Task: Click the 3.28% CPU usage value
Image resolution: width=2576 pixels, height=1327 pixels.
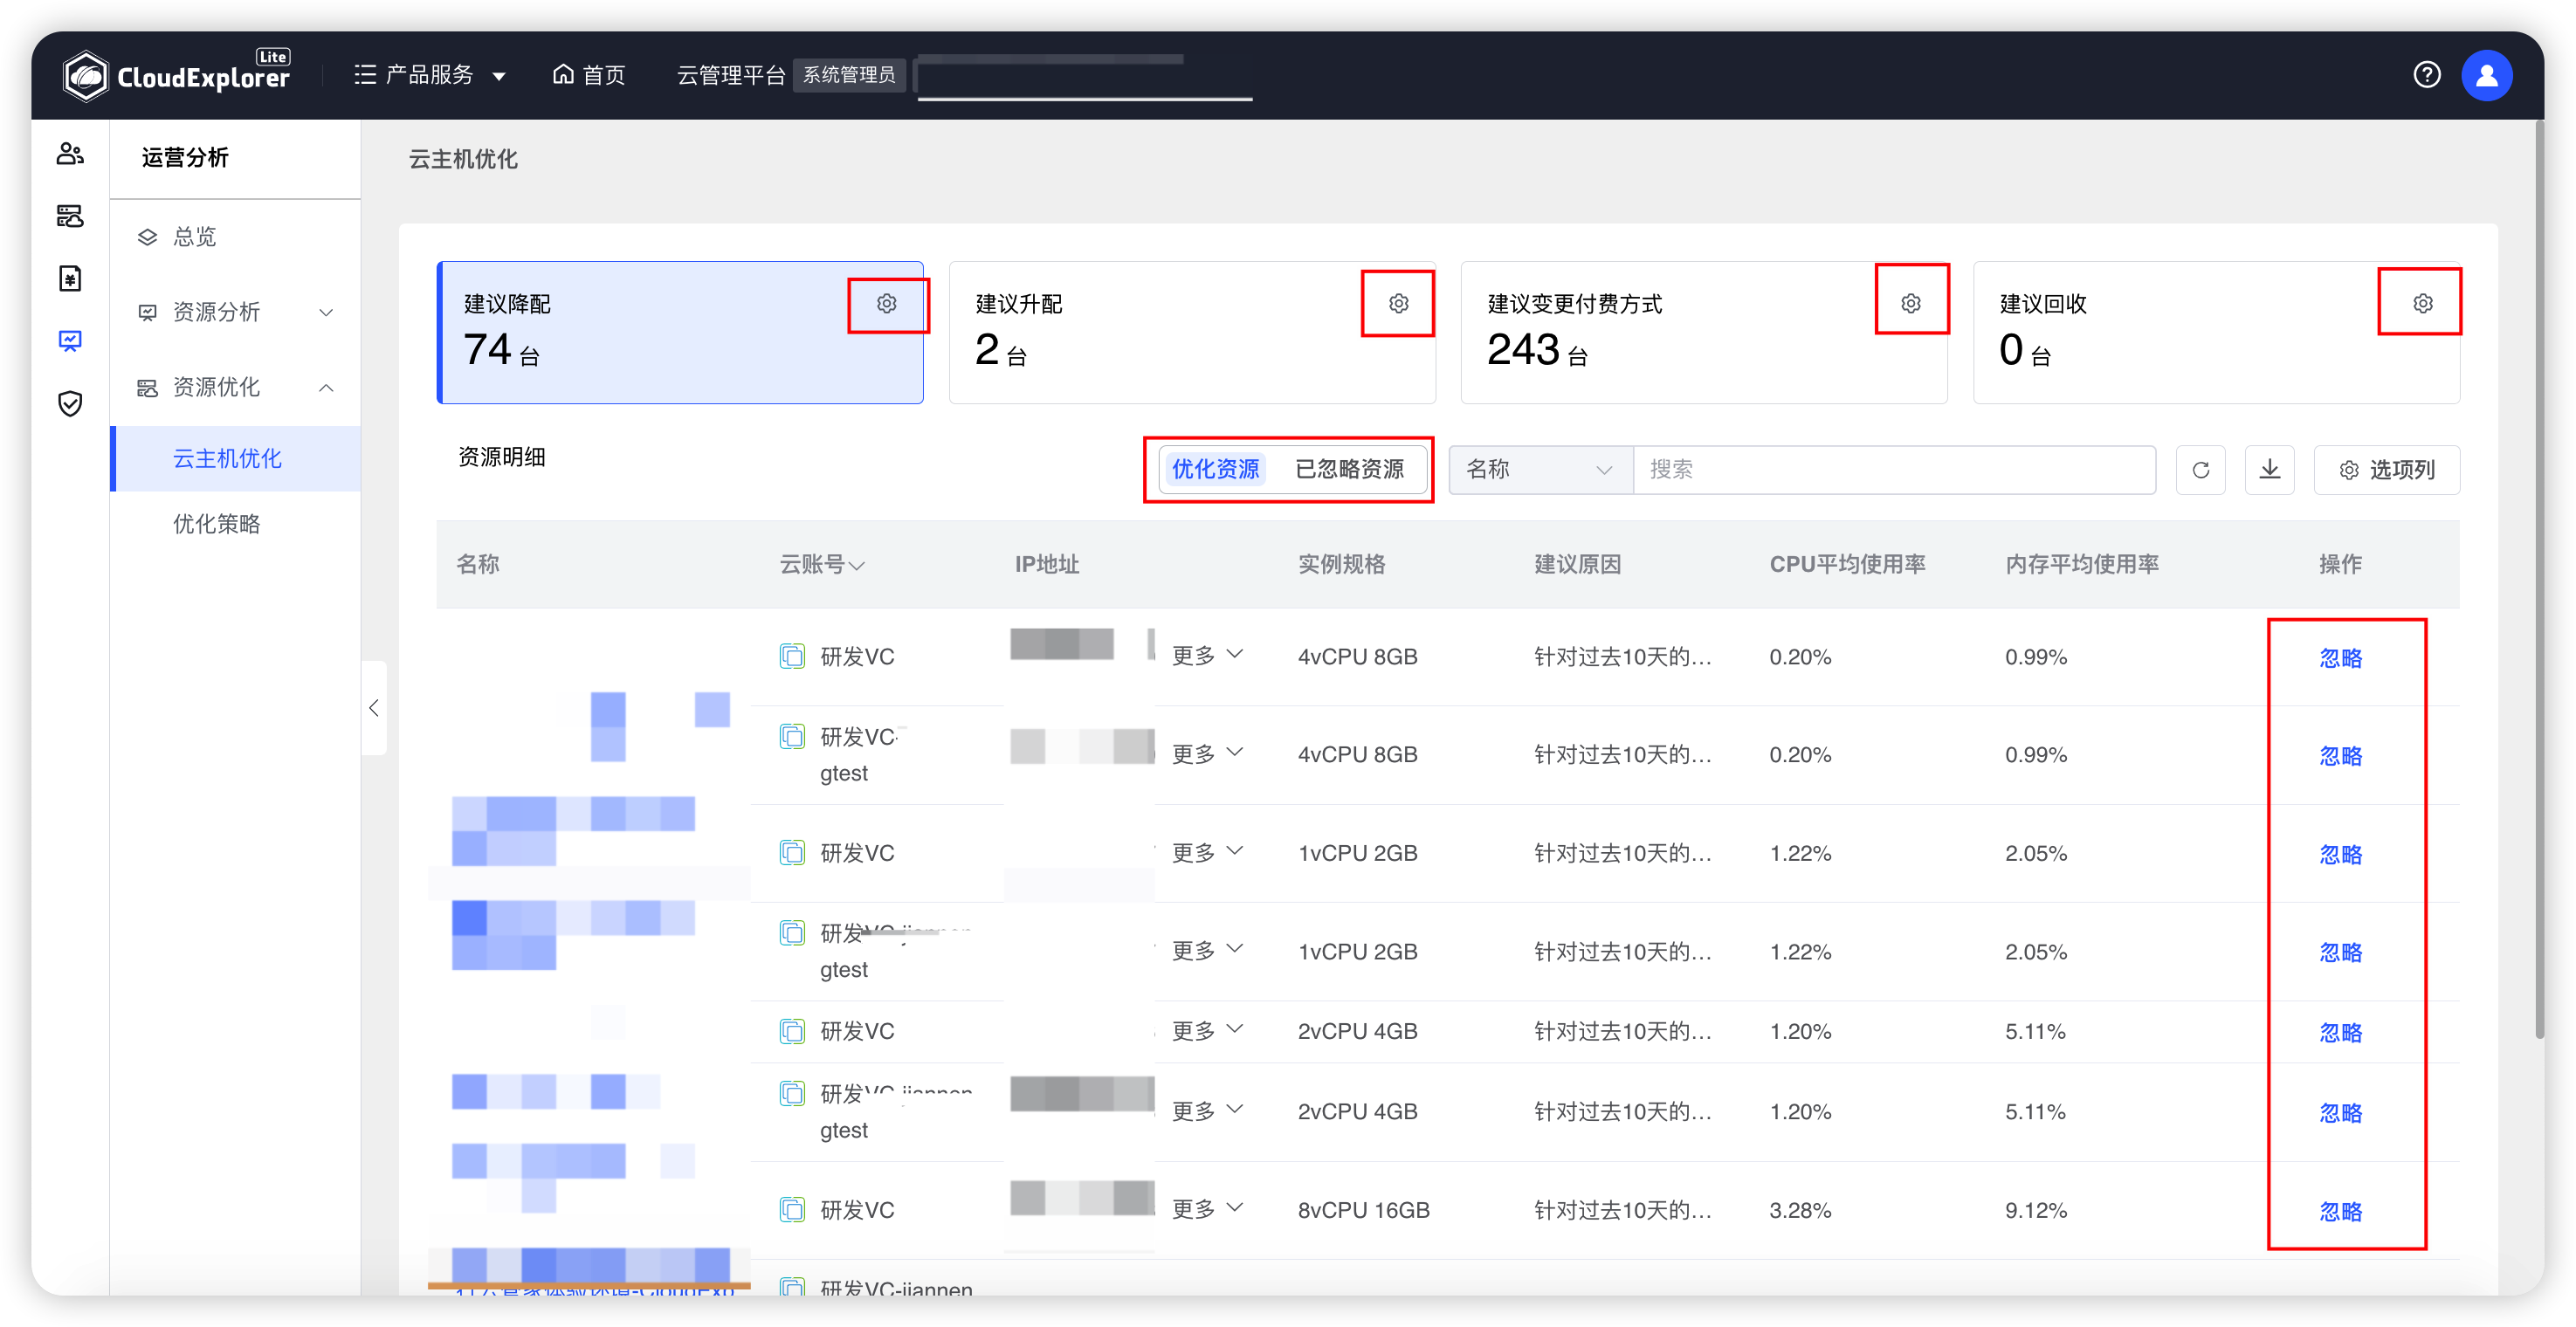Action: click(1800, 1210)
